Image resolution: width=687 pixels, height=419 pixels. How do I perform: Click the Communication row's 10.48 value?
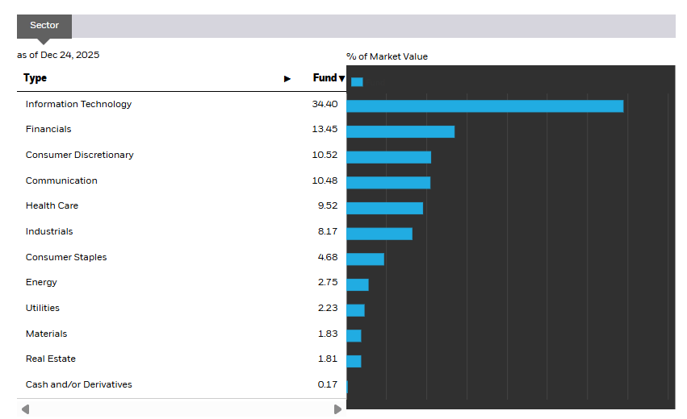point(325,180)
